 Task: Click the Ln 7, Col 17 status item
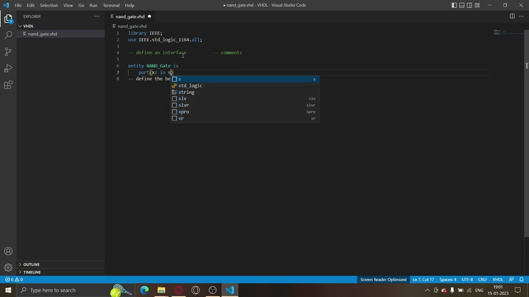[423, 280]
